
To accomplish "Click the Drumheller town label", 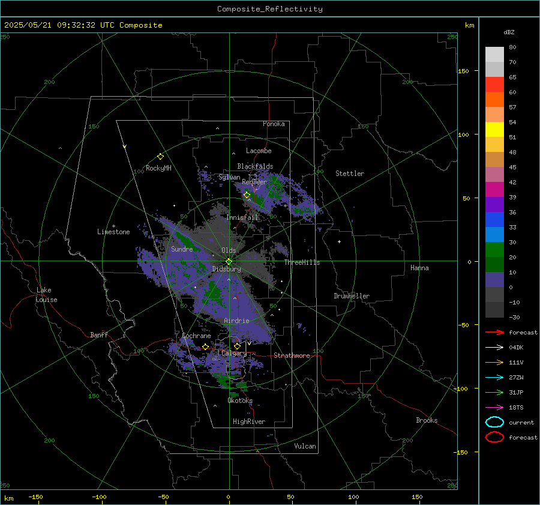I will (x=352, y=296).
